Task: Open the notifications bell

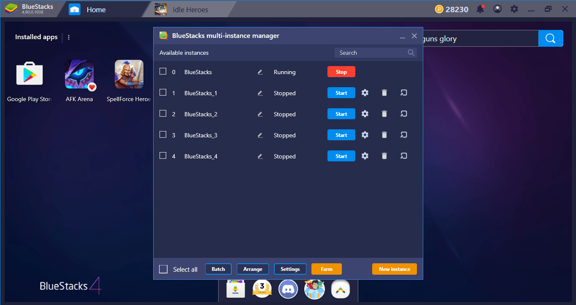Action: click(480, 9)
